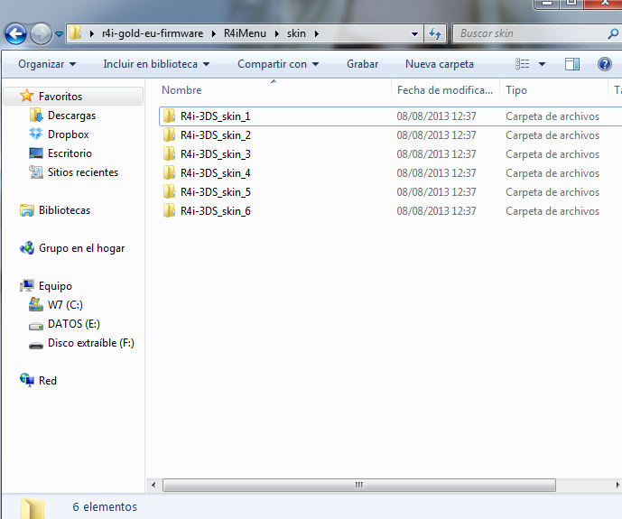Open Incluir en biblioteca menu
The image size is (622, 519).
click(156, 64)
